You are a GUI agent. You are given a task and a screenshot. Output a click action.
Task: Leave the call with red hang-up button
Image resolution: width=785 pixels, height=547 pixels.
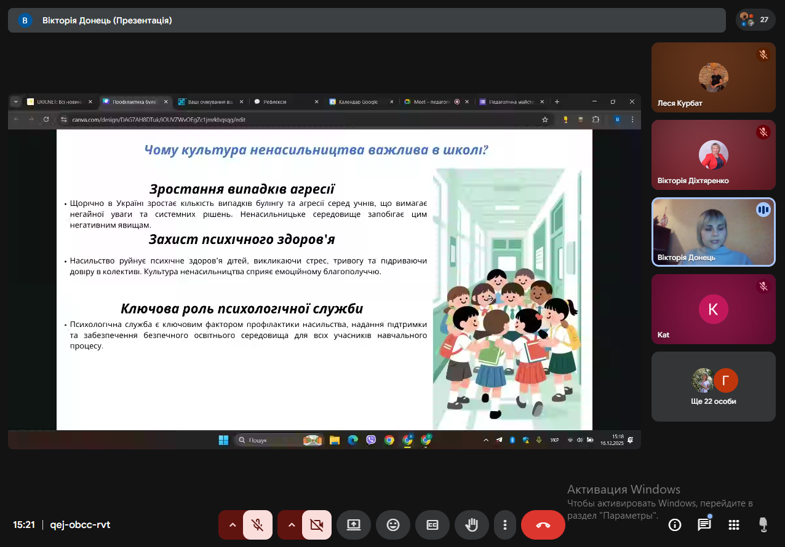coord(543,525)
